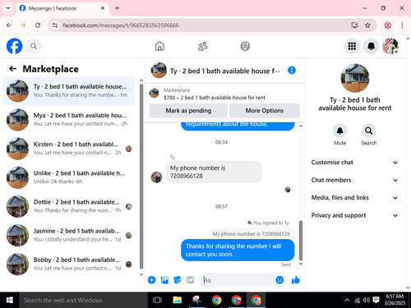Screen dimensions: 411x308
Task: Open the Chrome profile icon
Action: pyautogui.click(x=387, y=25)
